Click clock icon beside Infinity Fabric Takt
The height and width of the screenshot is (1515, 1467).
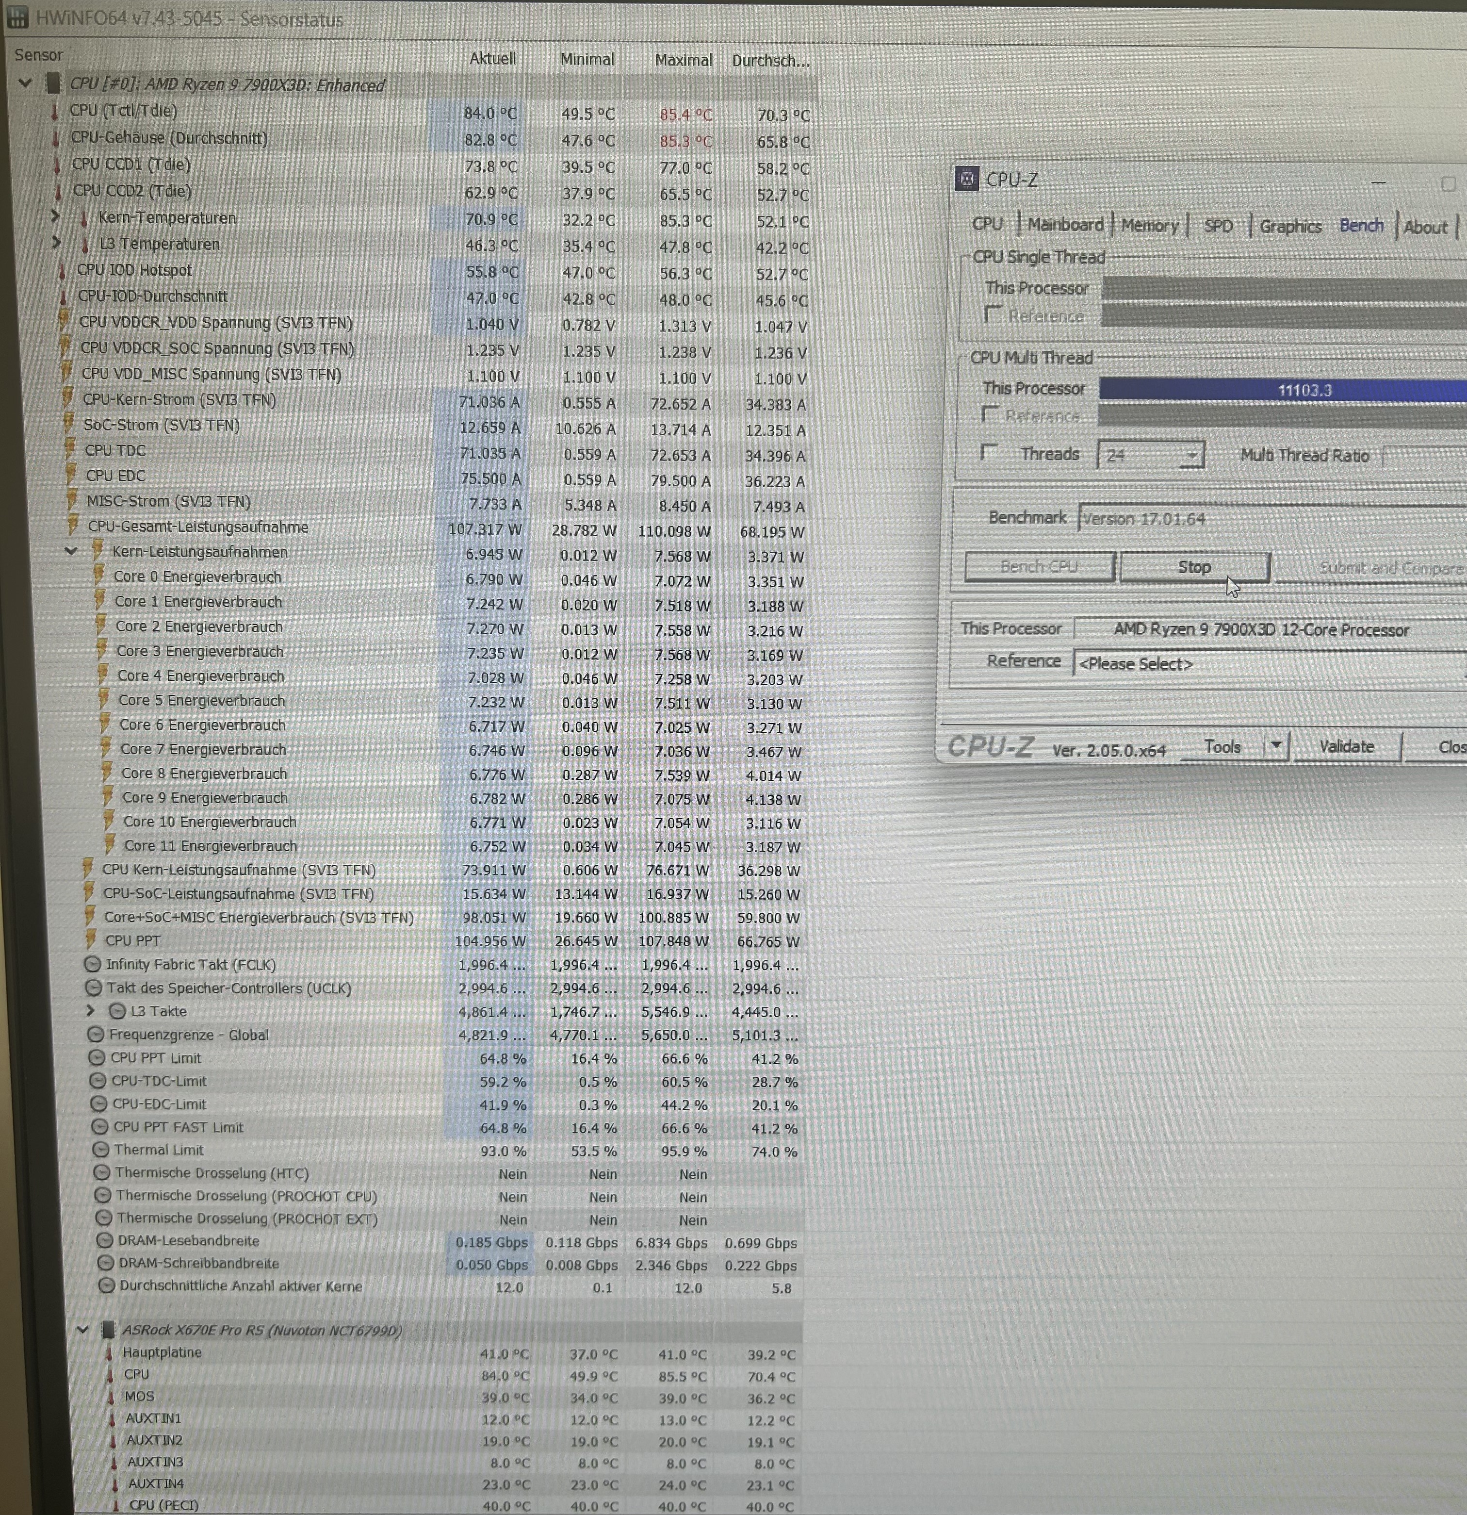(x=93, y=964)
